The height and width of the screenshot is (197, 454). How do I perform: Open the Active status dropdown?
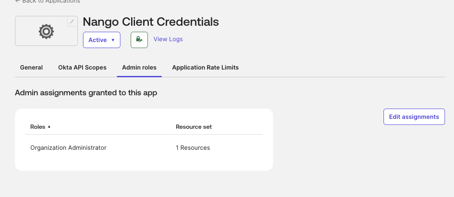click(x=101, y=40)
